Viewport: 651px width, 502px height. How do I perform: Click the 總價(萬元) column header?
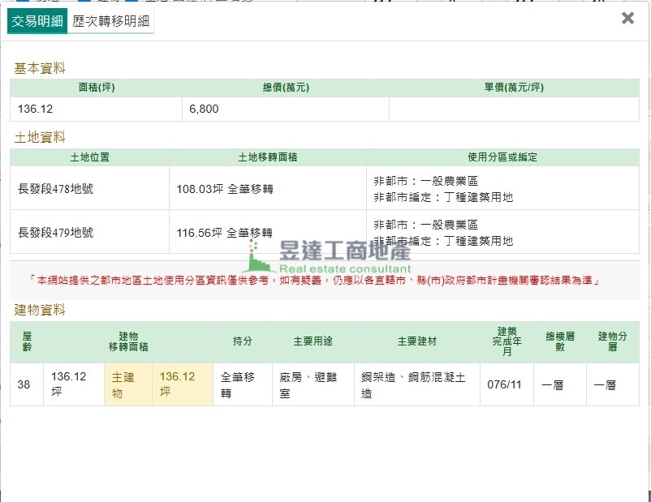pyautogui.click(x=285, y=88)
